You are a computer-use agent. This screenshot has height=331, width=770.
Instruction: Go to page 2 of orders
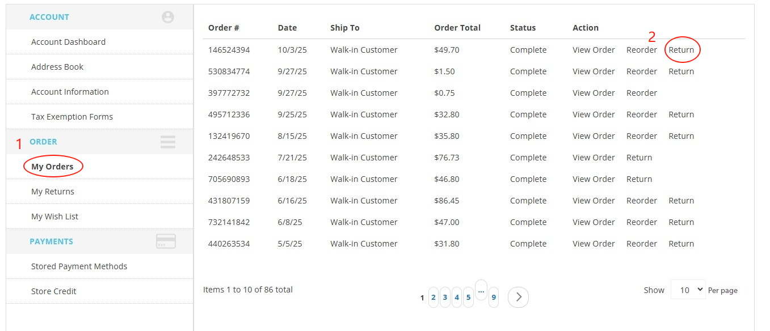click(x=434, y=297)
